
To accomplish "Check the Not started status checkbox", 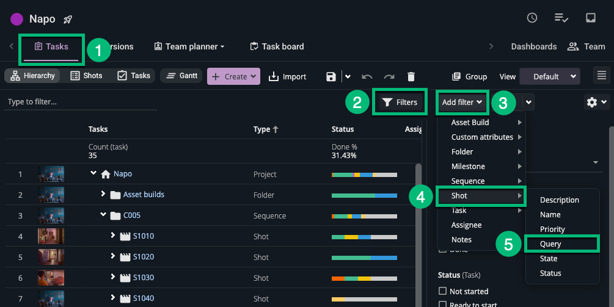I will tap(442, 291).
